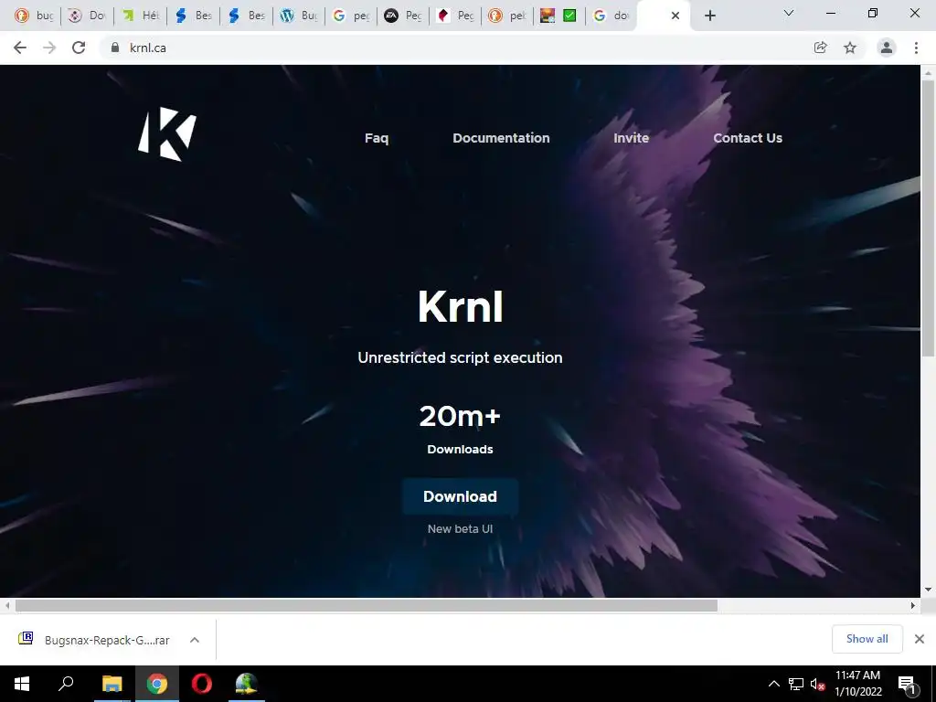Click the horizontal scrollbar thumb

(x=366, y=605)
